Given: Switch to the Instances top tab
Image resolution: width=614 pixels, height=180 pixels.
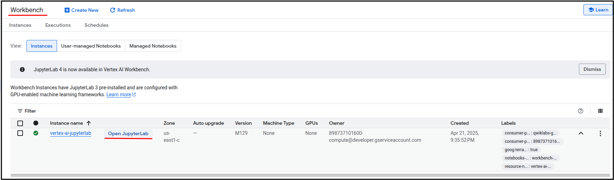Looking at the screenshot, I should [x=20, y=25].
